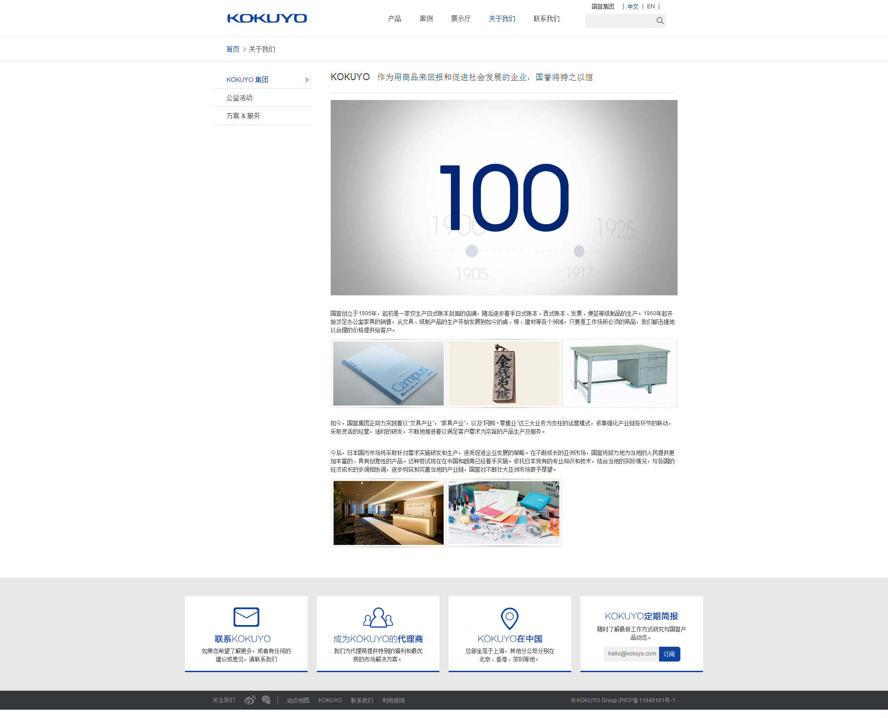
Task: Switch language to 中文
Action: pyautogui.click(x=633, y=6)
